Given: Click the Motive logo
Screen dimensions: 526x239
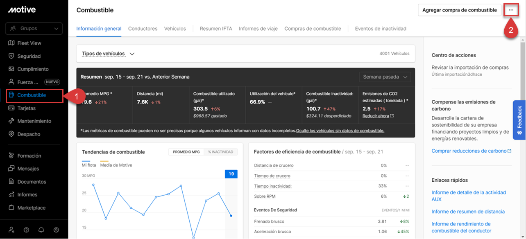Looking at the screenshot, I should [x=22, y=10].
